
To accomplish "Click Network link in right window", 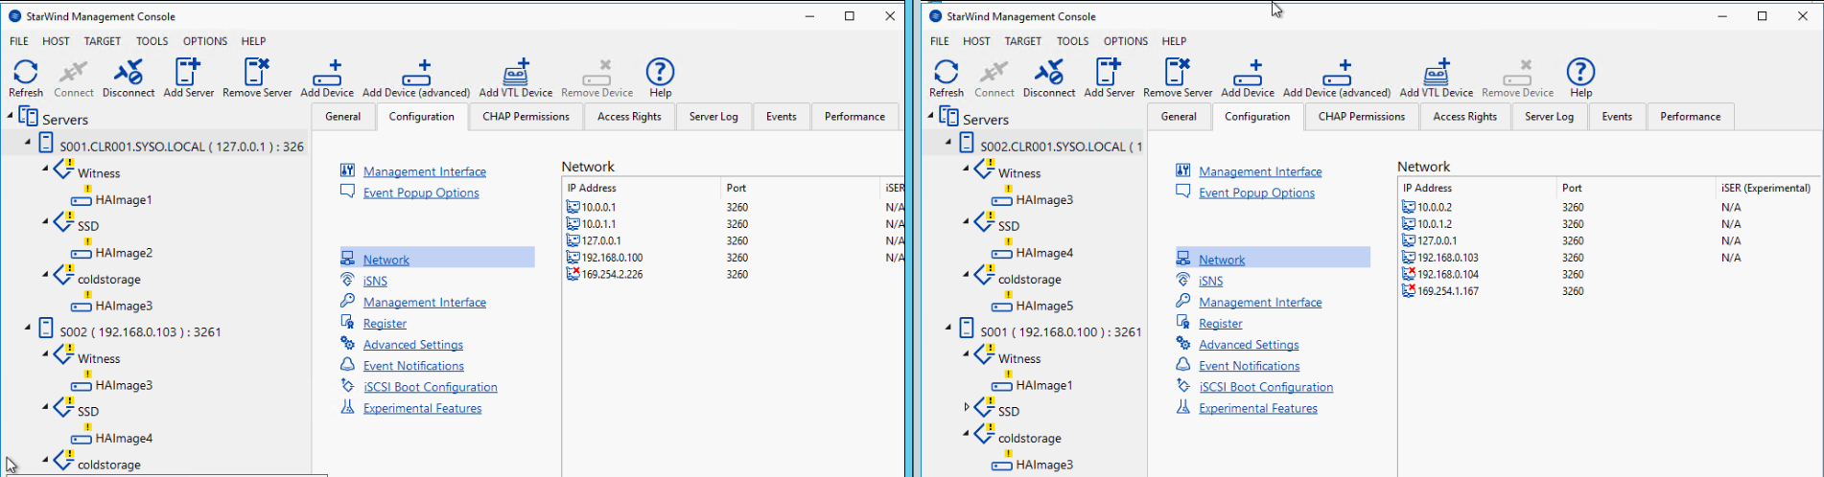I will (x=1222, y=260).
